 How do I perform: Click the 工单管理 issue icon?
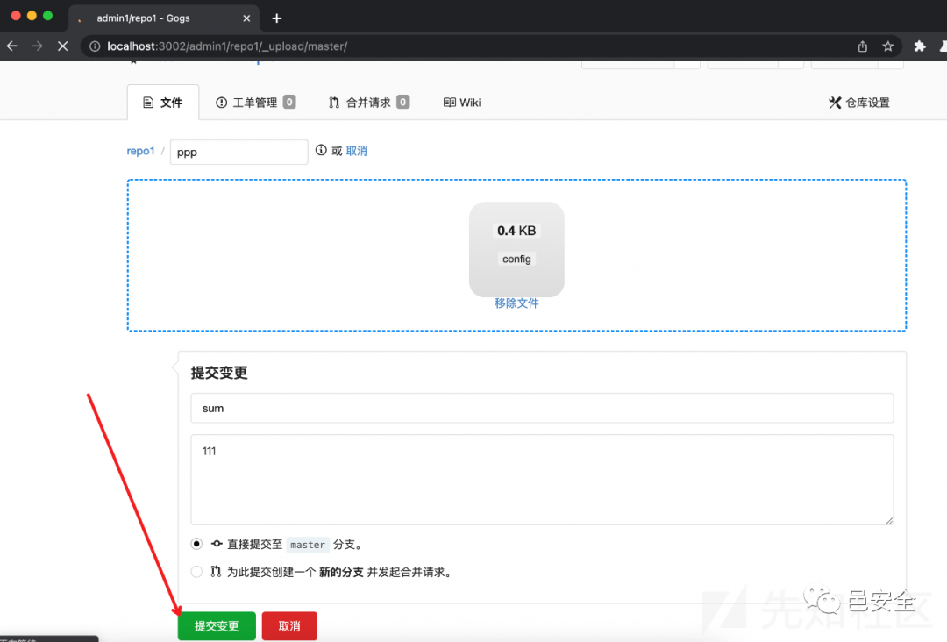click(222, 102)
